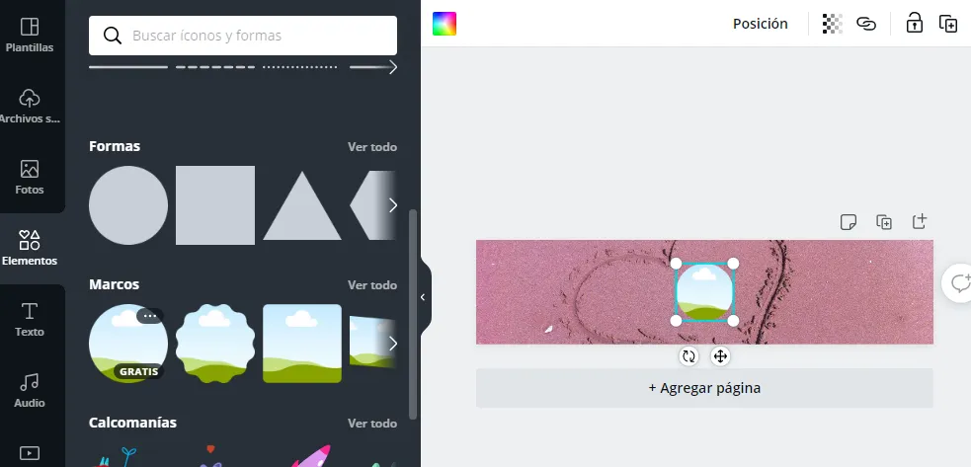The width and height of the screenshot is (971, 467).
Task: Open the Plantillas sidebar tab
Action: (x=29, y=35)
